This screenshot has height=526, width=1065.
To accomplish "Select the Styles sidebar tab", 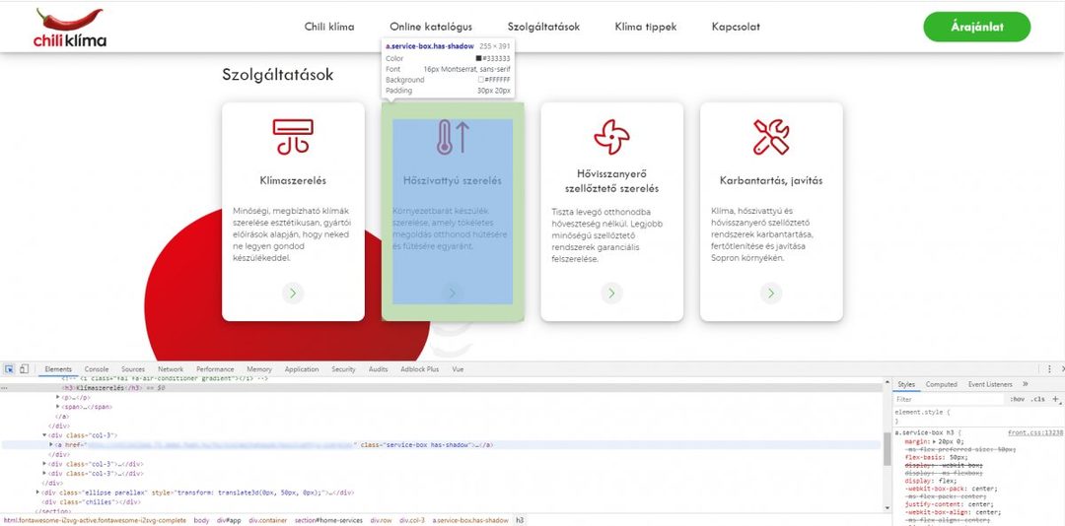I will click(906, 384).
